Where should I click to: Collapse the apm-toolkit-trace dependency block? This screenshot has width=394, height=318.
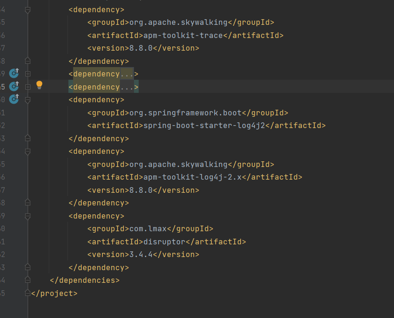[28, 10]
